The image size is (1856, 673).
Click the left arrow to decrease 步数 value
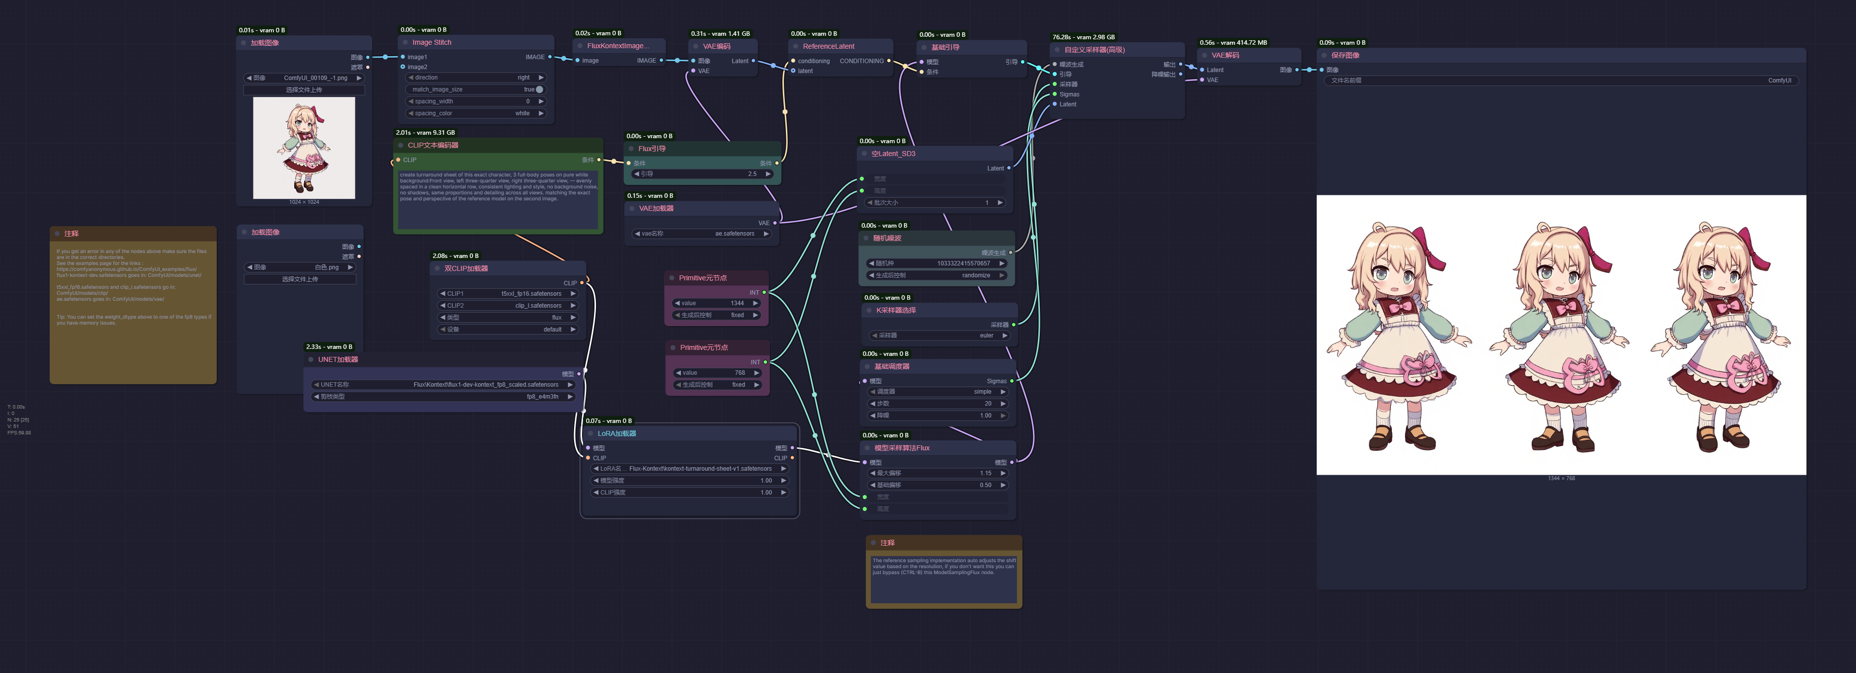(872, 404)
